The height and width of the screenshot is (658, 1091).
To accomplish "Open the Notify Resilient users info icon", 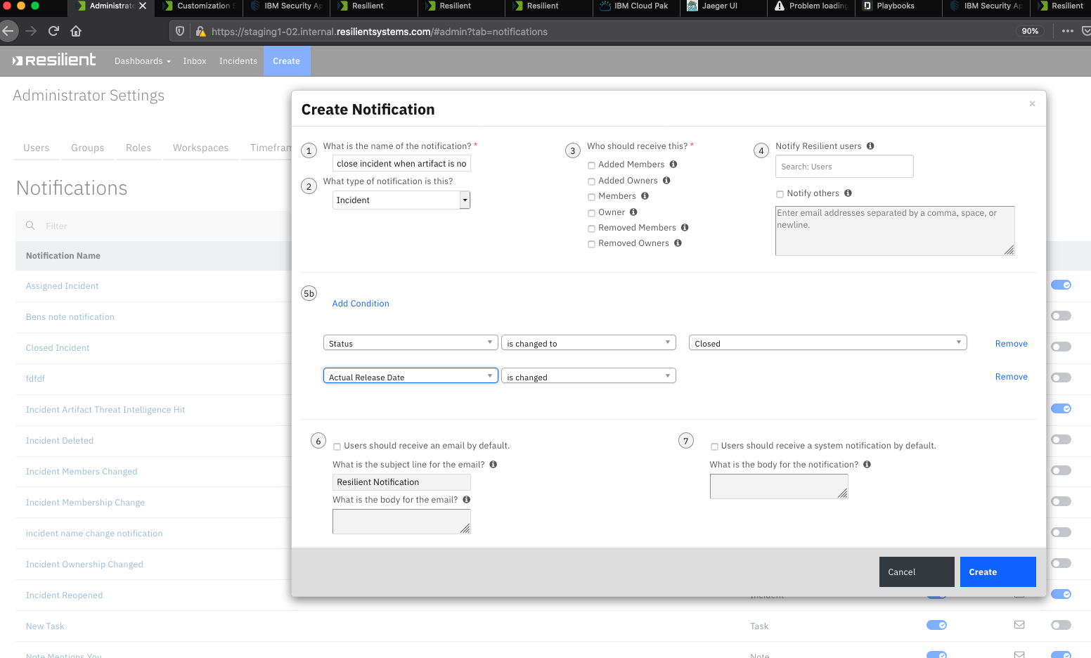I will [x=870, y=146].
